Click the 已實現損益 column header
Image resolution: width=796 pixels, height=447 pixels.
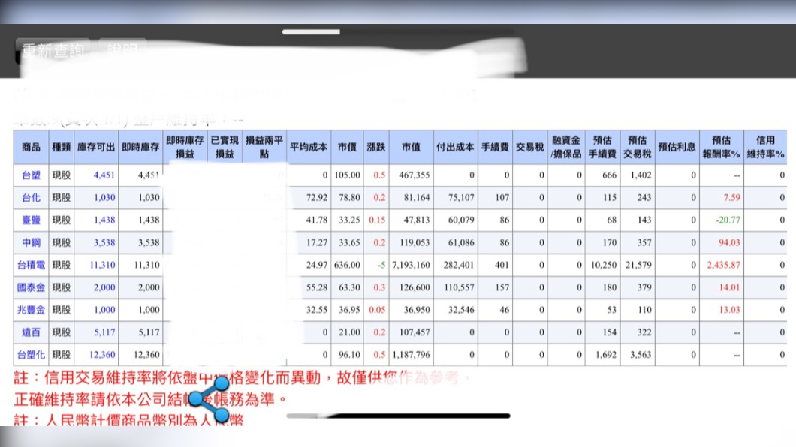point(225,147)
